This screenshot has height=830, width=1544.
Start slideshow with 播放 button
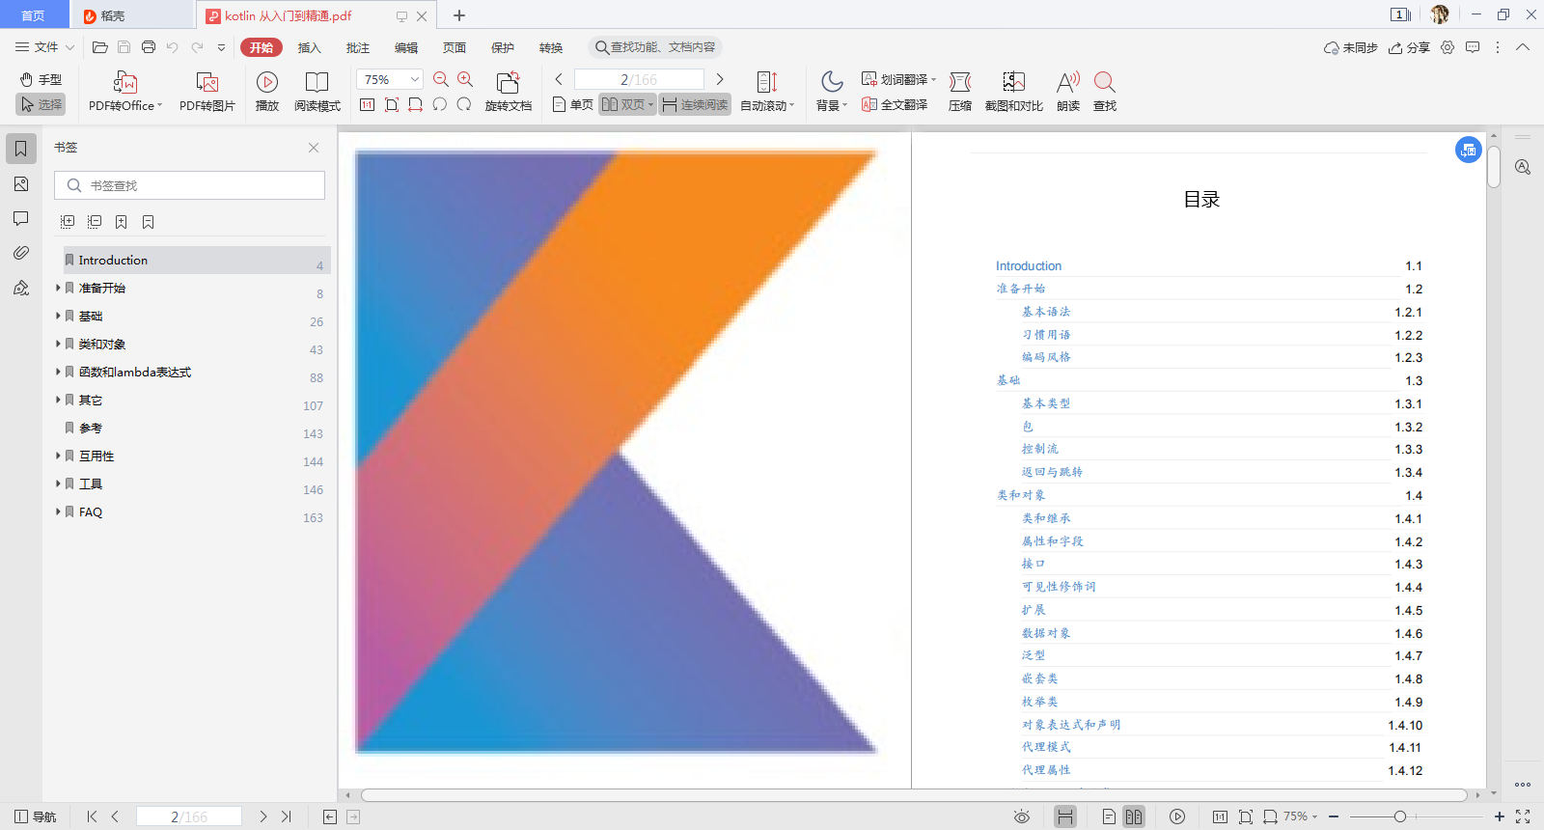coord(267,92)
